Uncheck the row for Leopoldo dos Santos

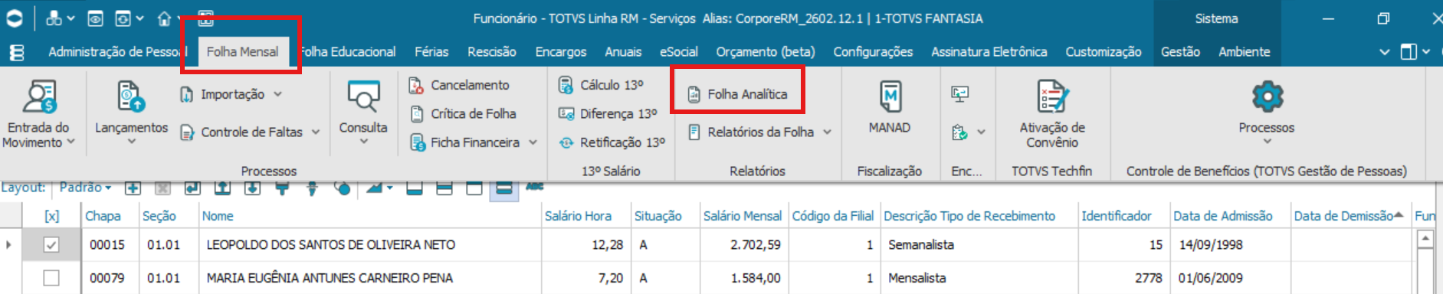pos(51,245)
